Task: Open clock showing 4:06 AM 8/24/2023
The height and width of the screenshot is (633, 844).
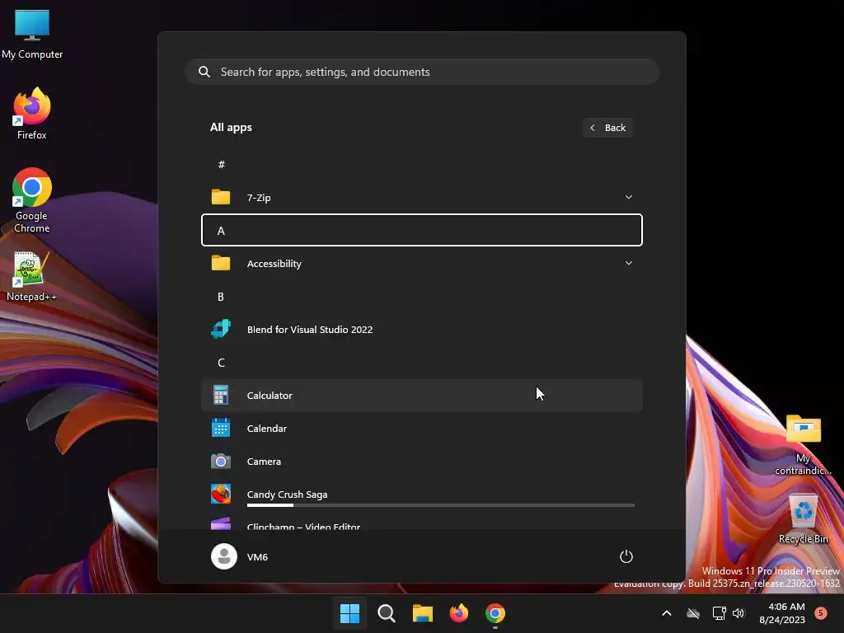Action: (x=783, y=613)
